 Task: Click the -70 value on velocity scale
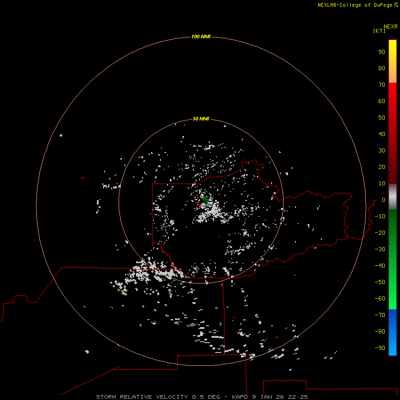coord(380,315)
